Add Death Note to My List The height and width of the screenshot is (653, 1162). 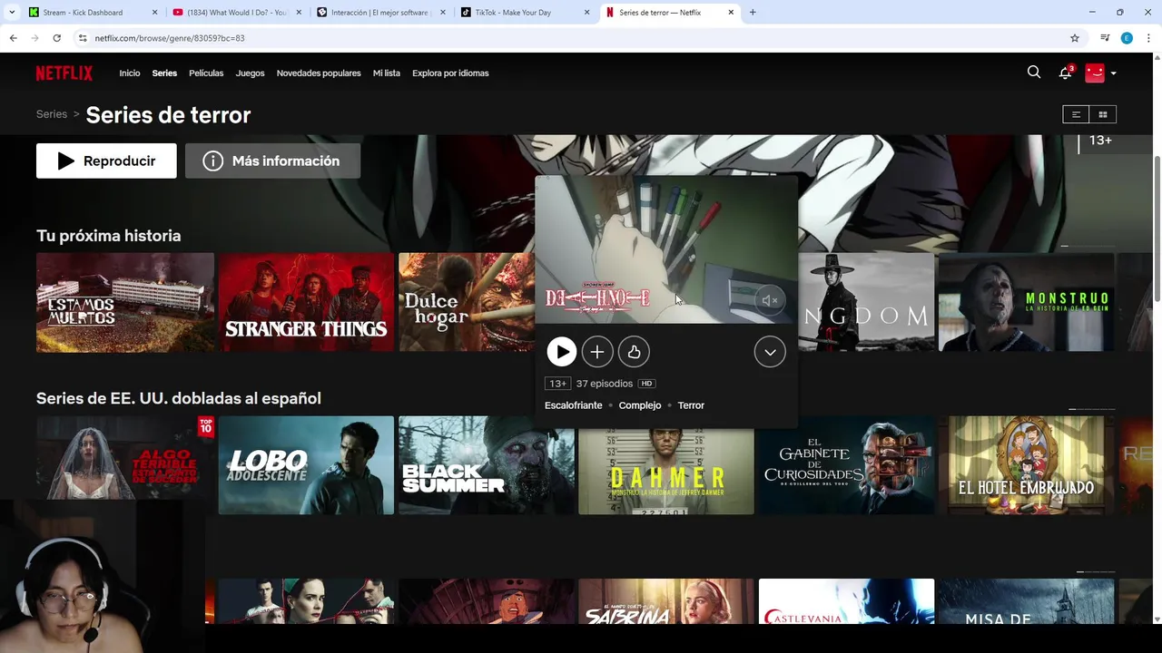pyautogui.click(x=596, y=352)
